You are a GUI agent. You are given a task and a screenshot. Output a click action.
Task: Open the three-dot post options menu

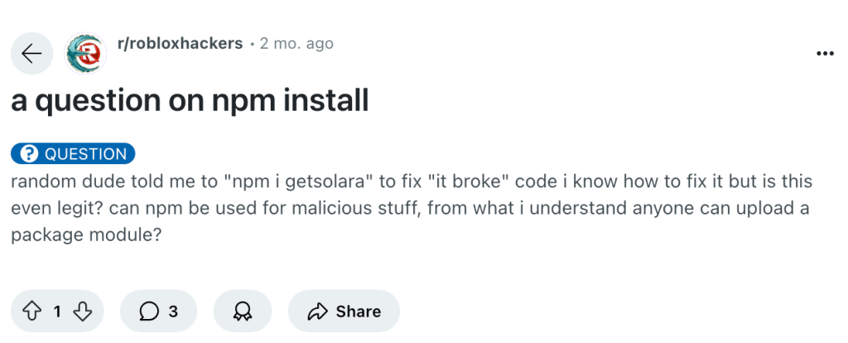click(x=825, y=54)
